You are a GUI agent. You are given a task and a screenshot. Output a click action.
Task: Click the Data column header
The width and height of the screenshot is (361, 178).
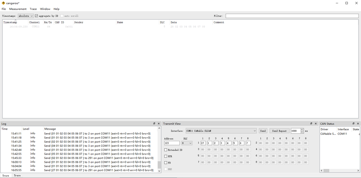[191, 22]
